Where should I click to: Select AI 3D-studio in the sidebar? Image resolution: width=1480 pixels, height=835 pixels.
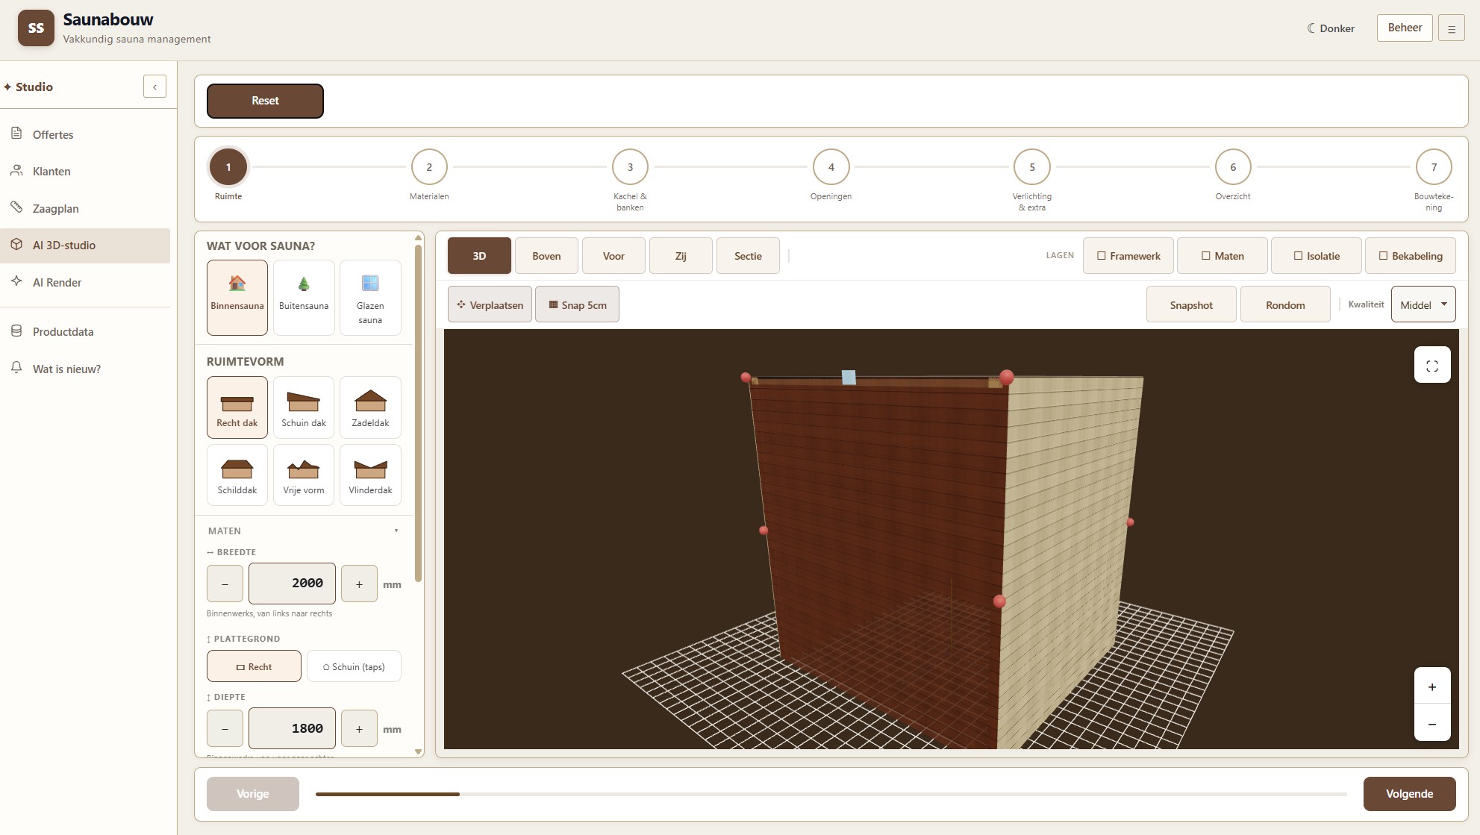(x=85, y=246)
